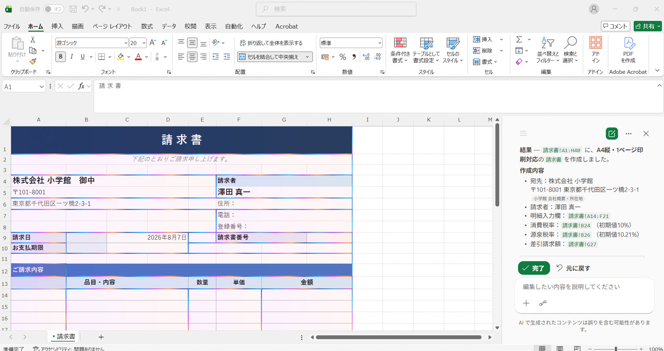
Task: Toggle align left
Action: click(x=181, y=57)
